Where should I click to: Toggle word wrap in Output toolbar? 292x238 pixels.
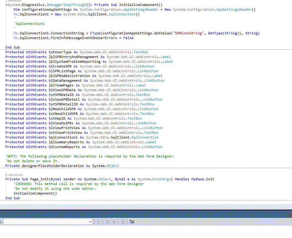[132, 222]
